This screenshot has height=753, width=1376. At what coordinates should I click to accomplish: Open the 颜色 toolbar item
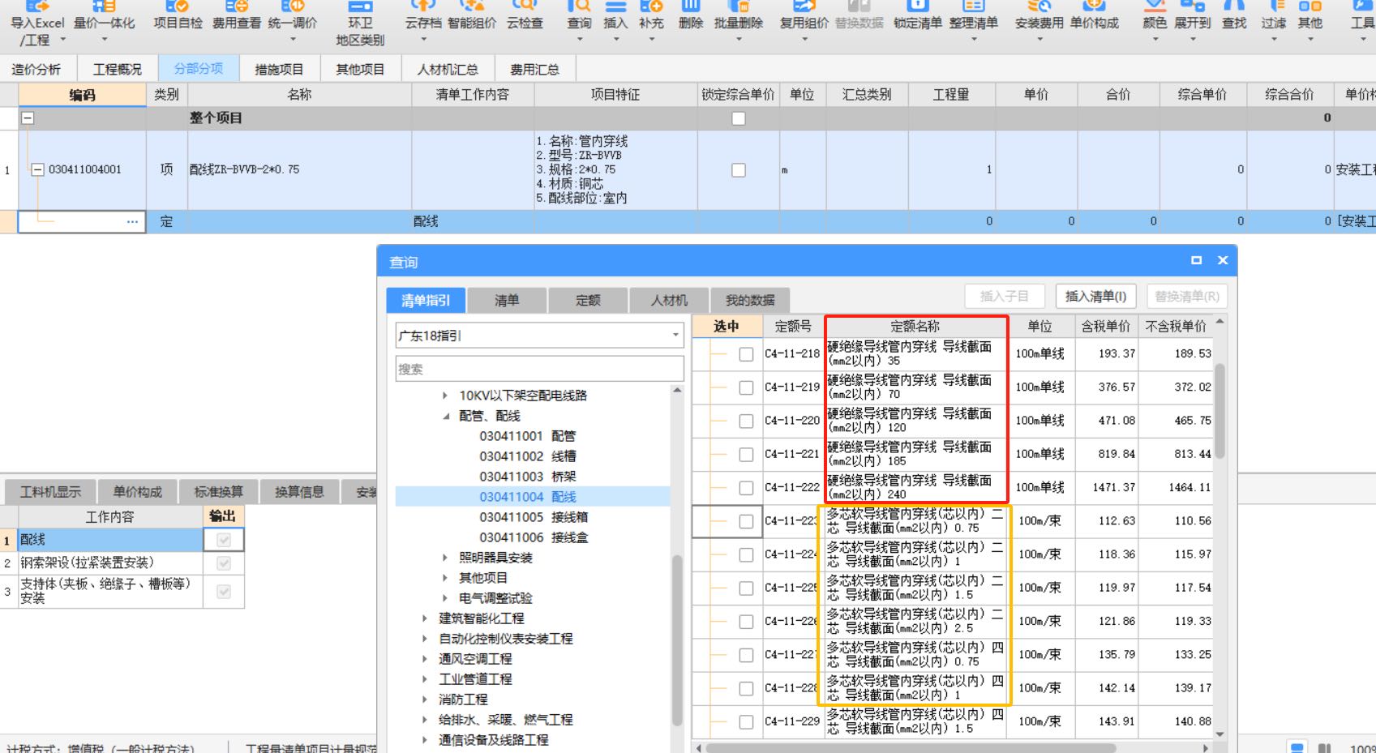[1155, 19]
